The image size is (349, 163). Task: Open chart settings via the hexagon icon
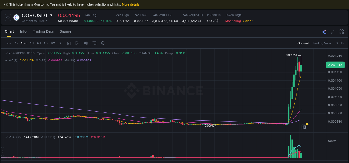[102, 43]
